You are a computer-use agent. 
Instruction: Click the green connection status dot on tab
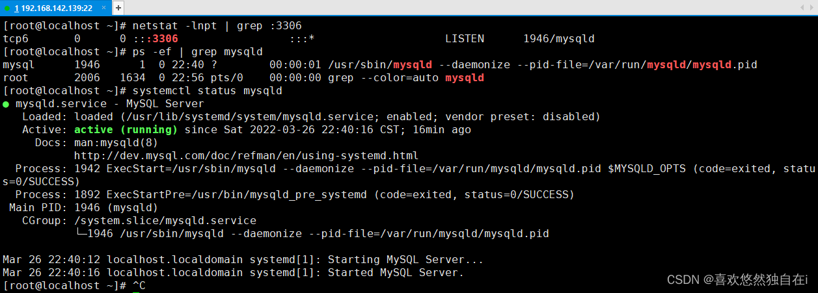tap(7, 8)
